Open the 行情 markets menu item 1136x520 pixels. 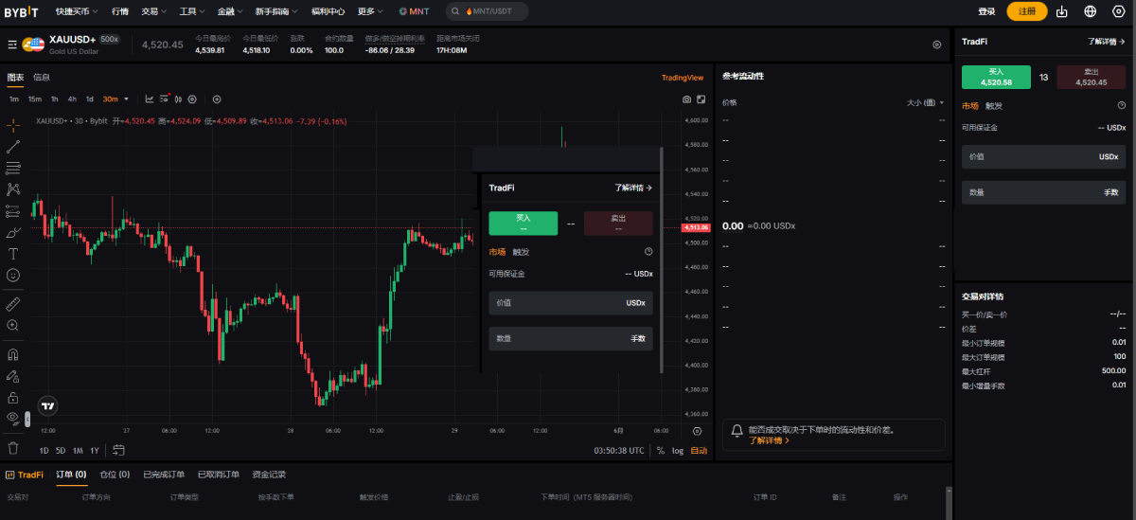pyautogui.click(x=119, y=11)
